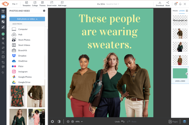
Task: Open the Textures tool in sidebar
Action: coord(3,39)
